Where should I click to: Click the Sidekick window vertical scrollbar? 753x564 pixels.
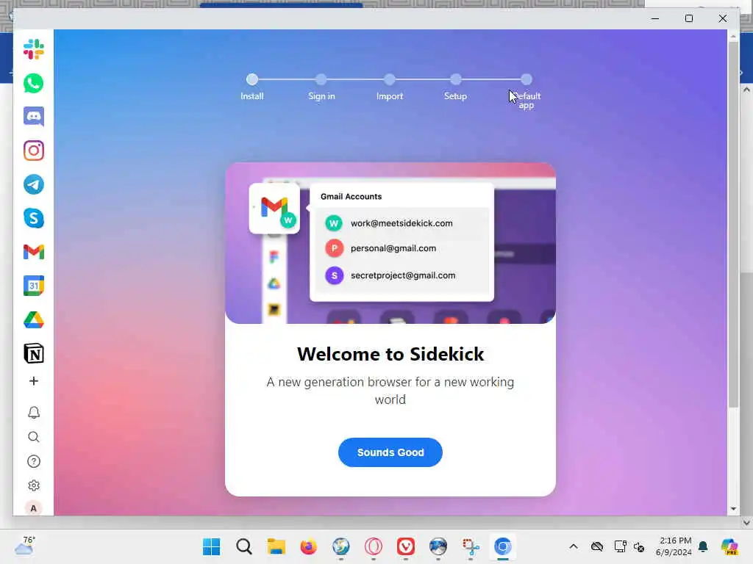pyautogui.click(x=733, y=225)
